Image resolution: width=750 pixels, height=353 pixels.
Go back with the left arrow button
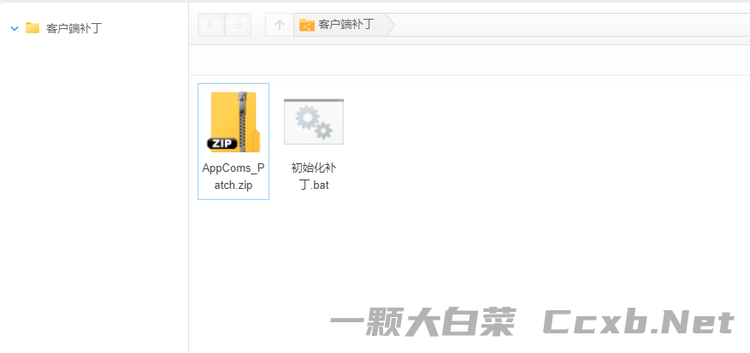(x=211, y=25)
